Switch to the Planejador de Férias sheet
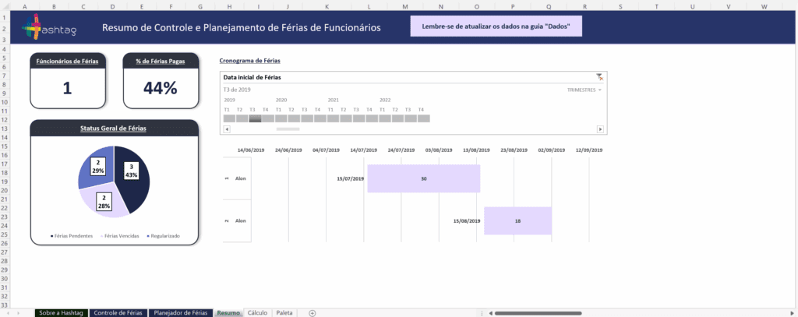 [181, 313]
